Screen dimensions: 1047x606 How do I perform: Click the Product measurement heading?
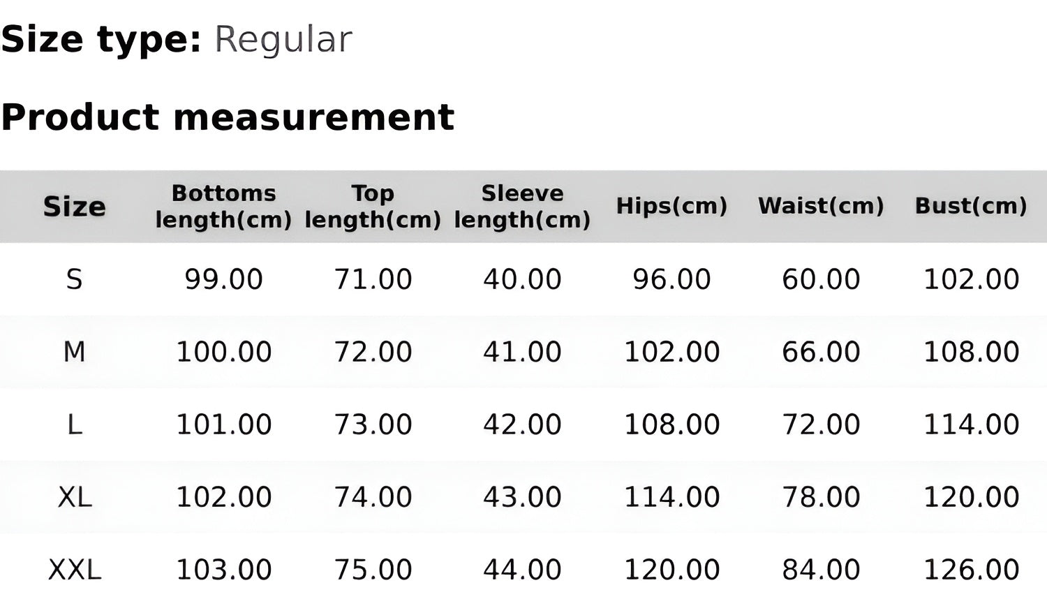click(228, 117)
